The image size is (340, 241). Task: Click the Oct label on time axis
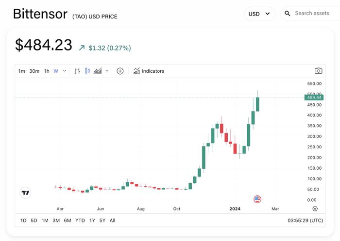176,209
